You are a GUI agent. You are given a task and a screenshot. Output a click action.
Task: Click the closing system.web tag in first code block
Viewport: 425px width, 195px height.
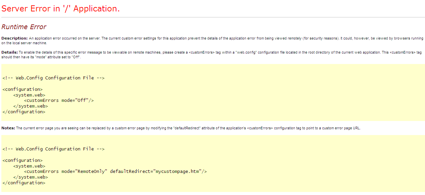(31, 106)
